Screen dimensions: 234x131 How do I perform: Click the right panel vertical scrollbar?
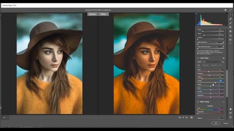(227, 83)
